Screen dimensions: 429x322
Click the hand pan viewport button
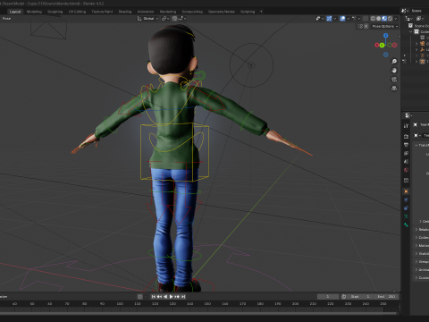click(394, 71)
